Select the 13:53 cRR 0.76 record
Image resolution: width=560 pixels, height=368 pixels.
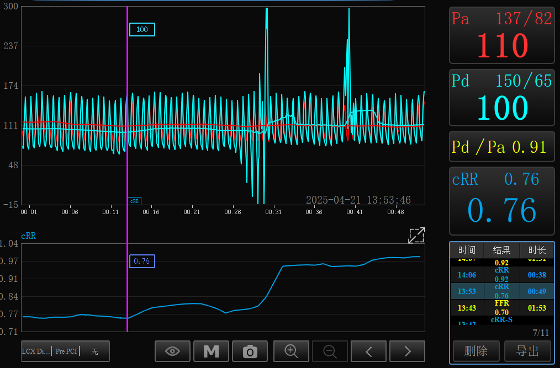(502, 291)
